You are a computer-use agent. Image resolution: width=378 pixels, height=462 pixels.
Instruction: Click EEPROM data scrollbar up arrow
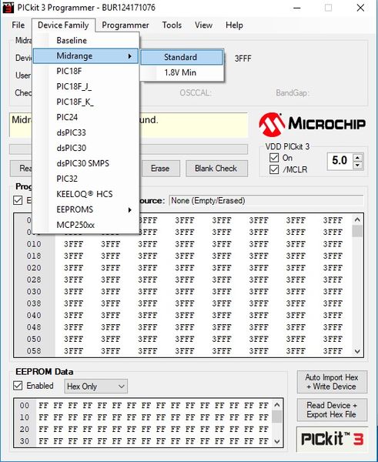click(277, 405)
